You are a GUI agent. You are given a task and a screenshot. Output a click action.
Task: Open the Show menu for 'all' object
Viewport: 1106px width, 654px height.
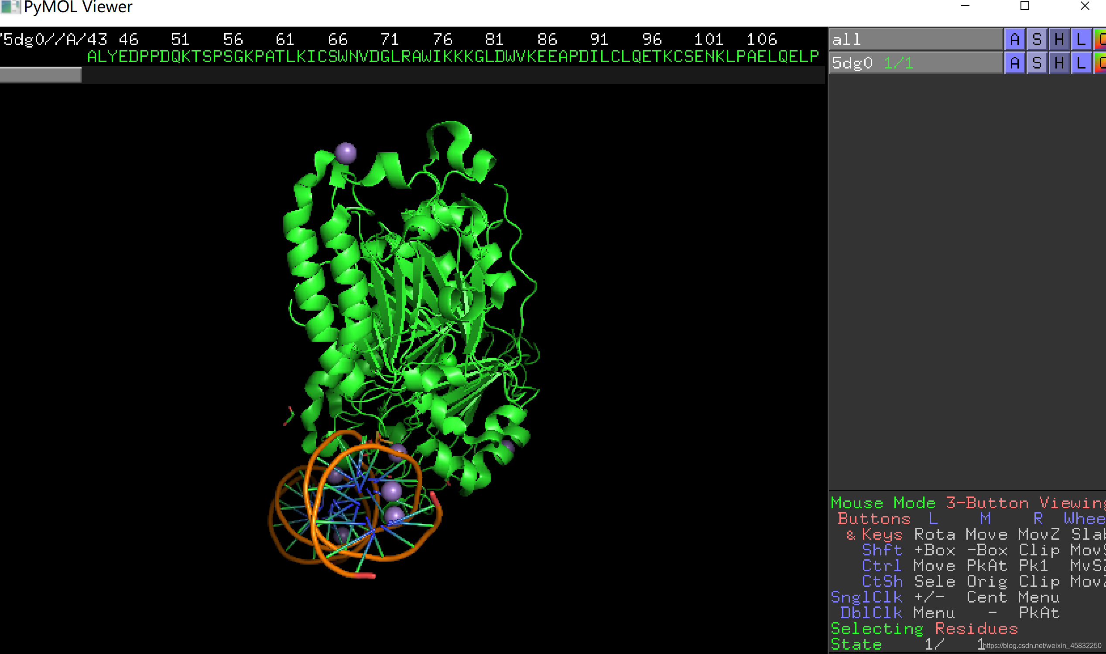[1037, 40]
